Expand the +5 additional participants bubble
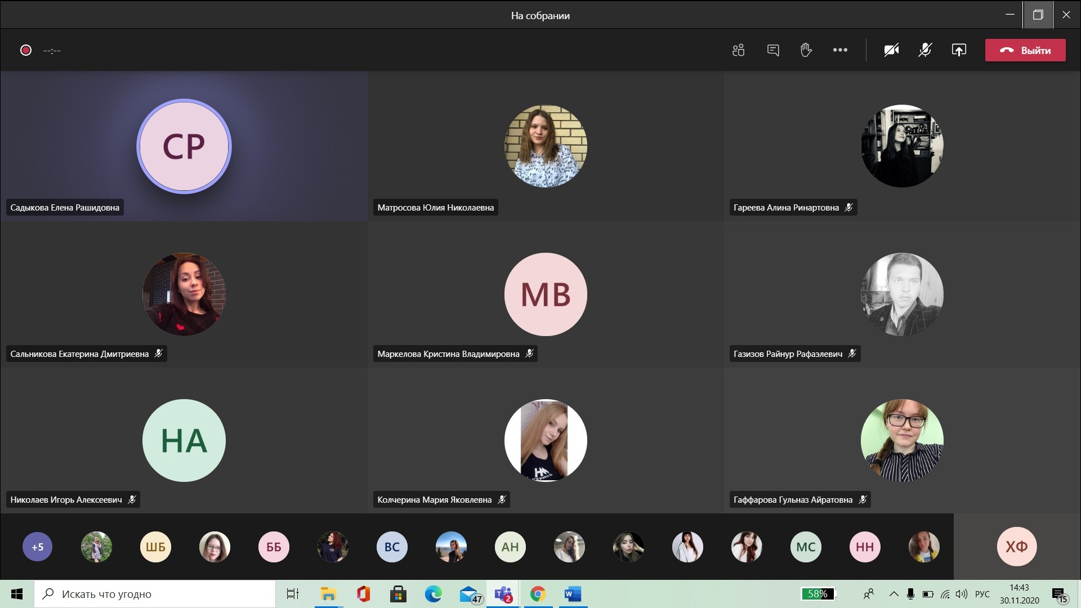The height and width of the screenshot is (608, 1081). pyautogui.click(x=37, y=547)
